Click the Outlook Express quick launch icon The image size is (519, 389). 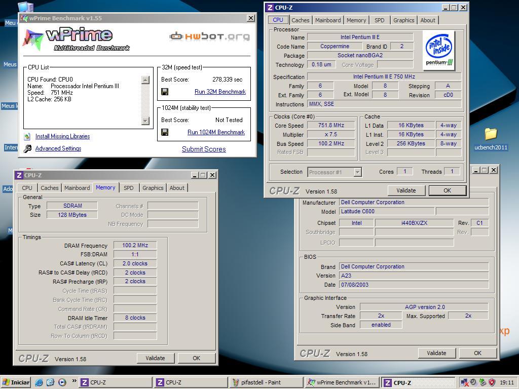(x=50, y=382)
